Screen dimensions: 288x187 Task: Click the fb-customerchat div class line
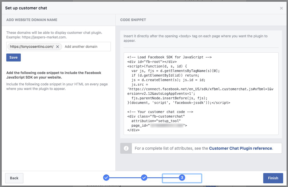(x=156, y=116)
